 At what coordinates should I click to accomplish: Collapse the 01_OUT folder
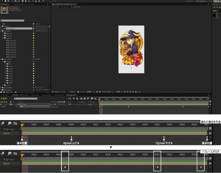pyautogui.click(x=1, y=26)
